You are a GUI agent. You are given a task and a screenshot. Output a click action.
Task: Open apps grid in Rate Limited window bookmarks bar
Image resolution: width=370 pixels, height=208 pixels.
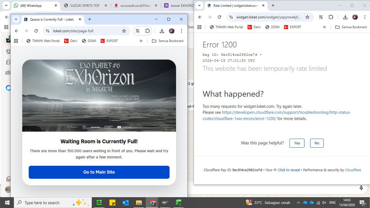click(199, 27)
